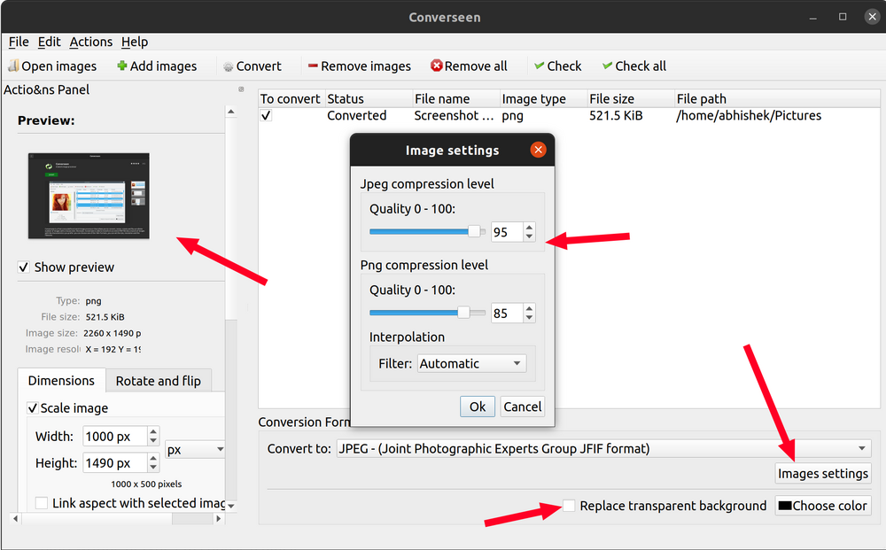The height and width of the screenshot is (550, 886).
Task: Click the image preview thumbnail
Action: pyautogui.click(x=88, y=195)
